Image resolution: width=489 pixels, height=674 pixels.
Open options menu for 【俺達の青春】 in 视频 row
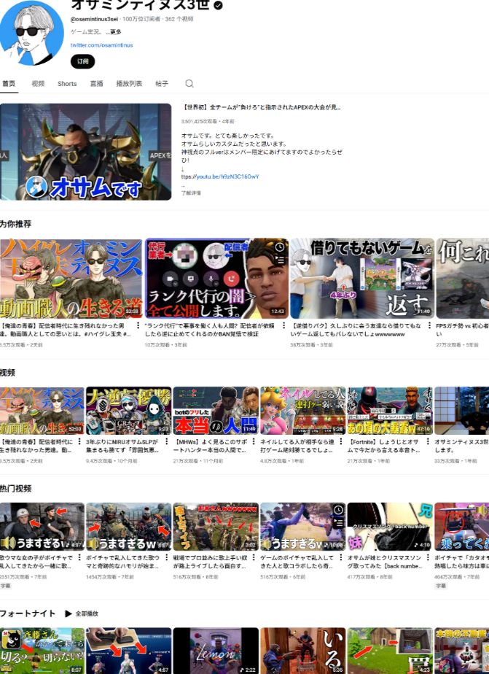pos(79,441)
